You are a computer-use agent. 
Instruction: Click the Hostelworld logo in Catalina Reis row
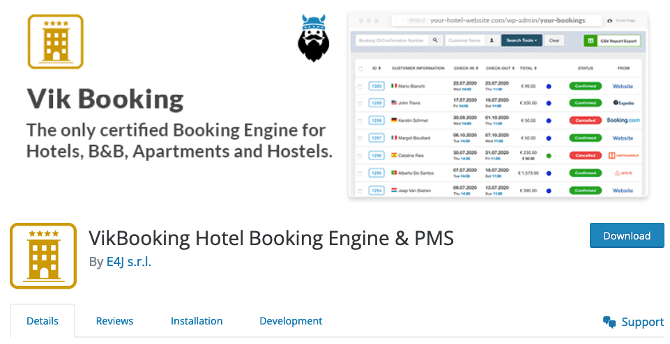[623, 155]
